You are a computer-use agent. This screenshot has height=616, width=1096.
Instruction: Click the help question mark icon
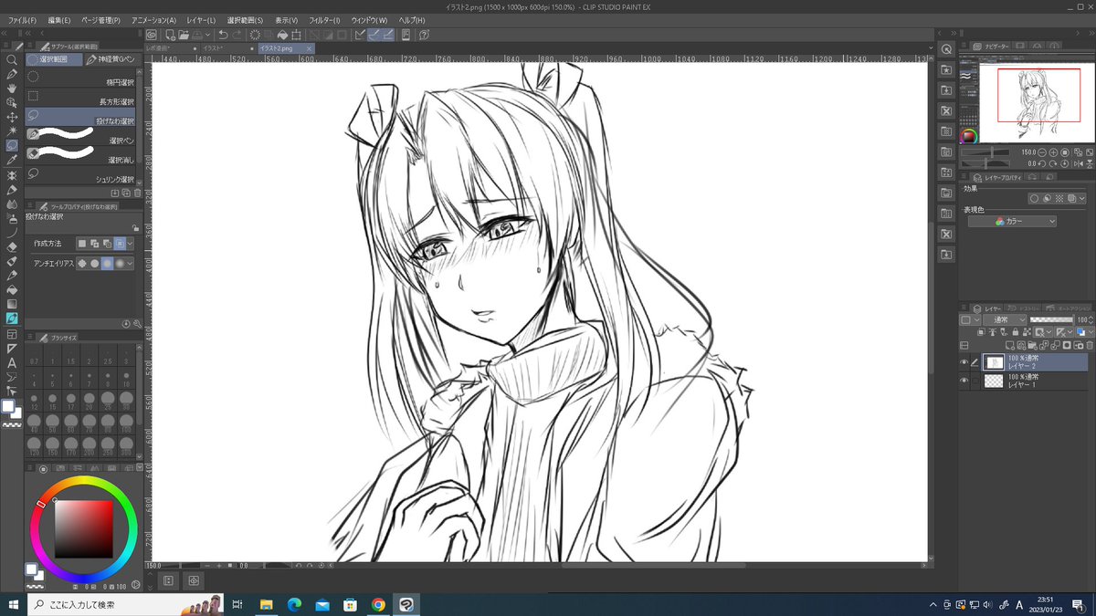425,35
